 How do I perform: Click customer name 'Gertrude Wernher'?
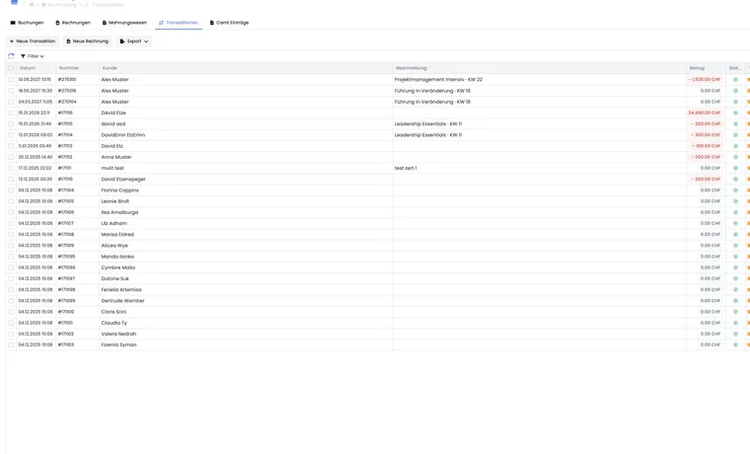(122, 300)
